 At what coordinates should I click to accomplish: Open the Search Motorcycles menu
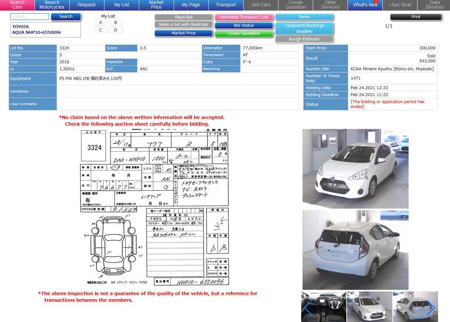click(x=52, y=5)
